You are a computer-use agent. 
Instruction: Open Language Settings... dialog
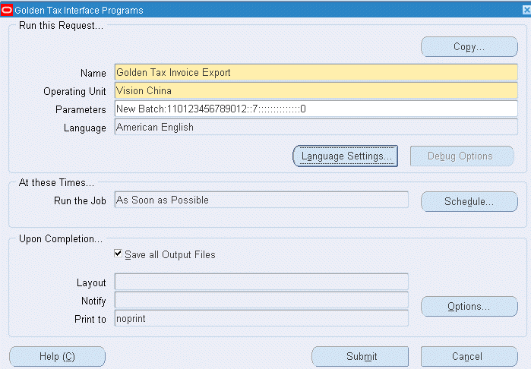pos(346,156)
